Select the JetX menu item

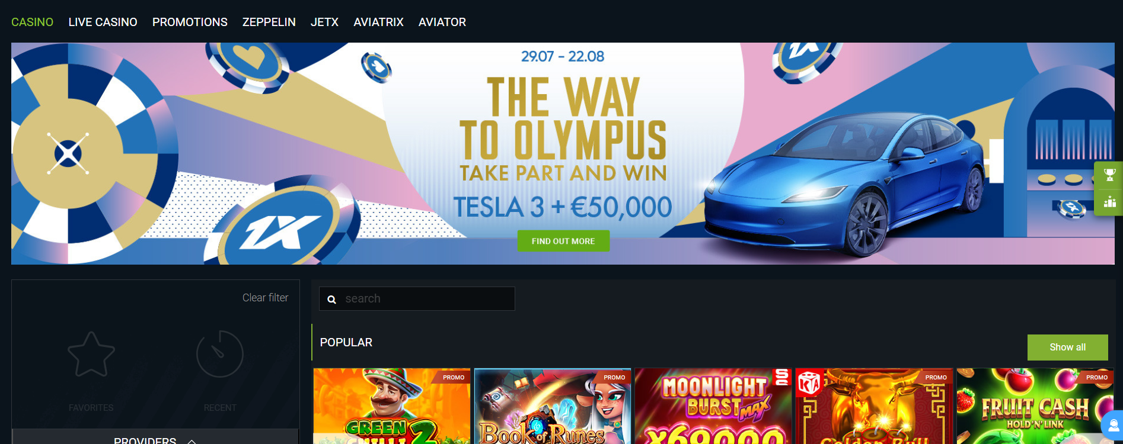(x=324, y=22)
